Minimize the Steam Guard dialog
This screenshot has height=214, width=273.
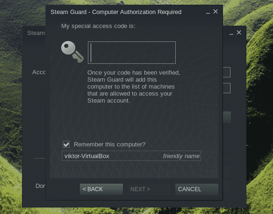(x=208, y=13)
